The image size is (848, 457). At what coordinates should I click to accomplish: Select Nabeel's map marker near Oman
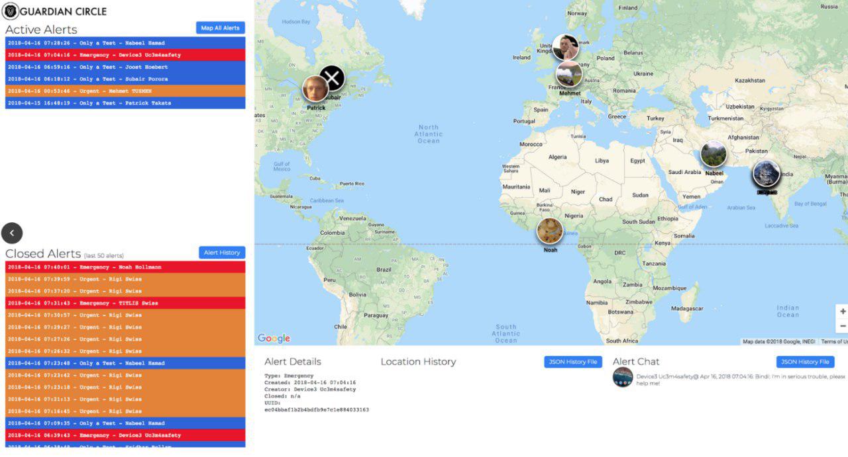point(714,153)
